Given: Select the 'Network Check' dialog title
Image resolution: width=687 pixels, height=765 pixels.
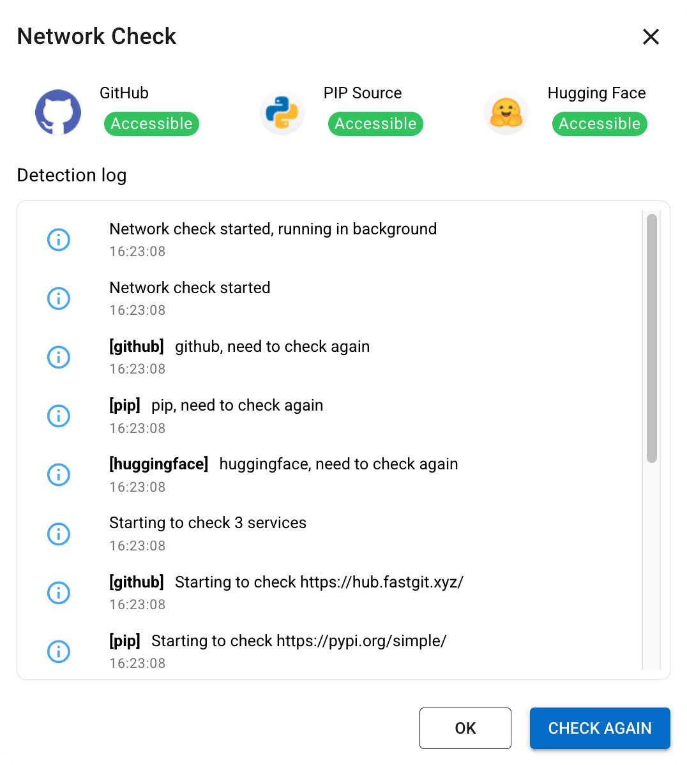Looking at the screenshot, I should coord(96,36).
